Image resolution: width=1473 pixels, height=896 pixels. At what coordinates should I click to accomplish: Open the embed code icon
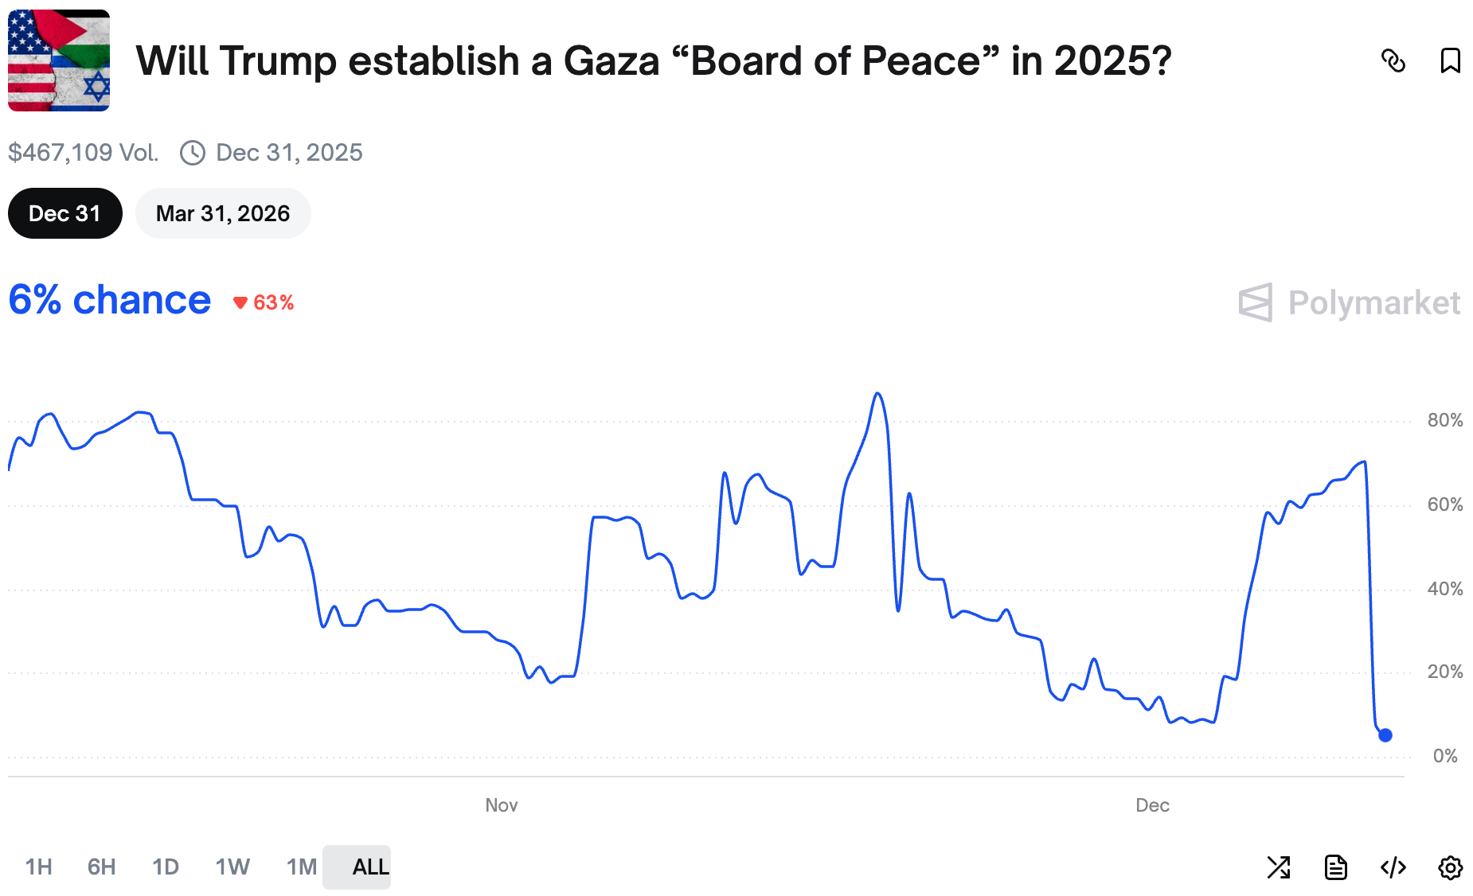pyautogui.click(x=1393, y=867)
